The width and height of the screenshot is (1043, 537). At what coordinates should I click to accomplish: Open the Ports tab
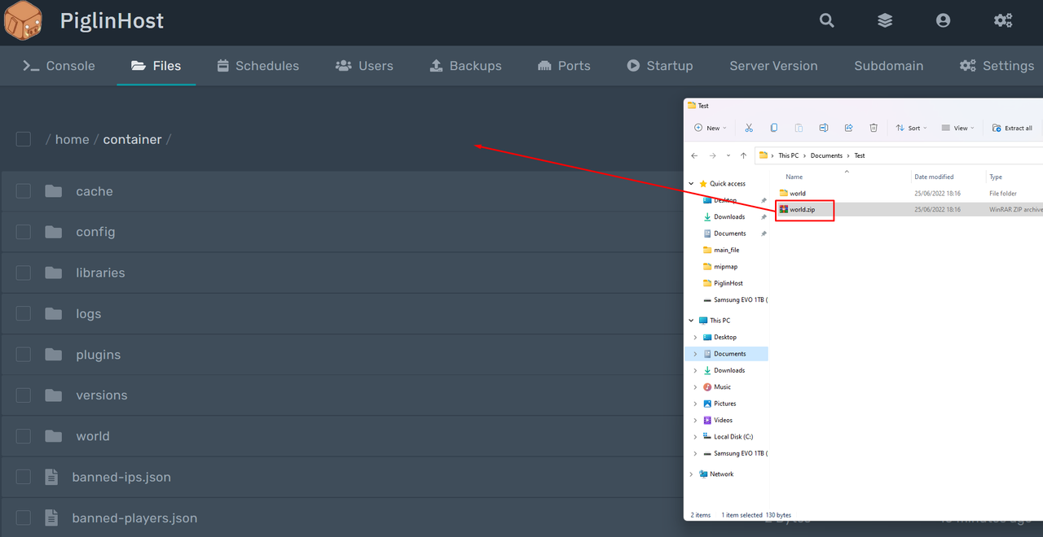[x=564, y=66]
